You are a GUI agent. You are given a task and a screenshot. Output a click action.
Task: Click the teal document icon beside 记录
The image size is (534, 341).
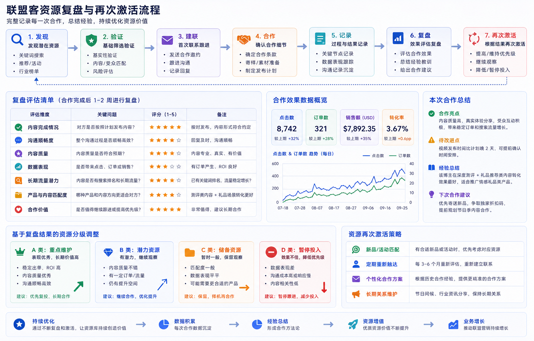(x=320, y=39)
